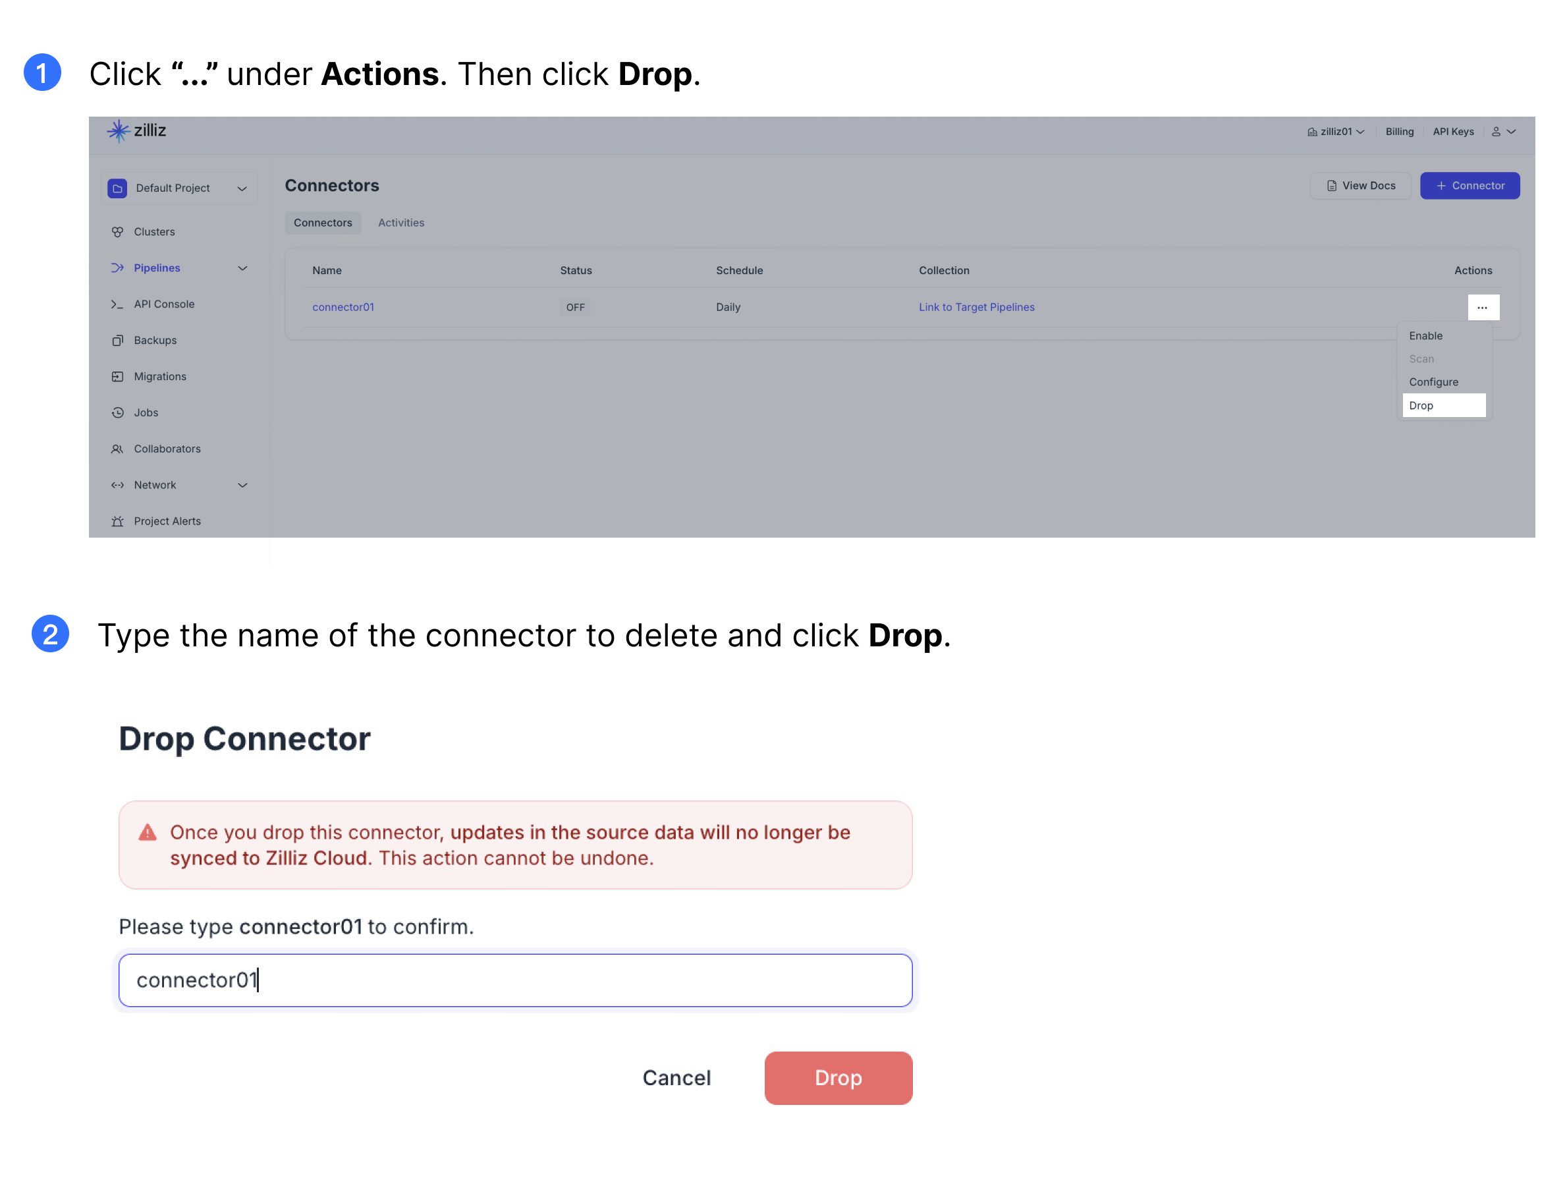1567x1184 pixels.
Task: Click the blue + Connector button
Action: pyautogui.click(x=1470, y=186)
